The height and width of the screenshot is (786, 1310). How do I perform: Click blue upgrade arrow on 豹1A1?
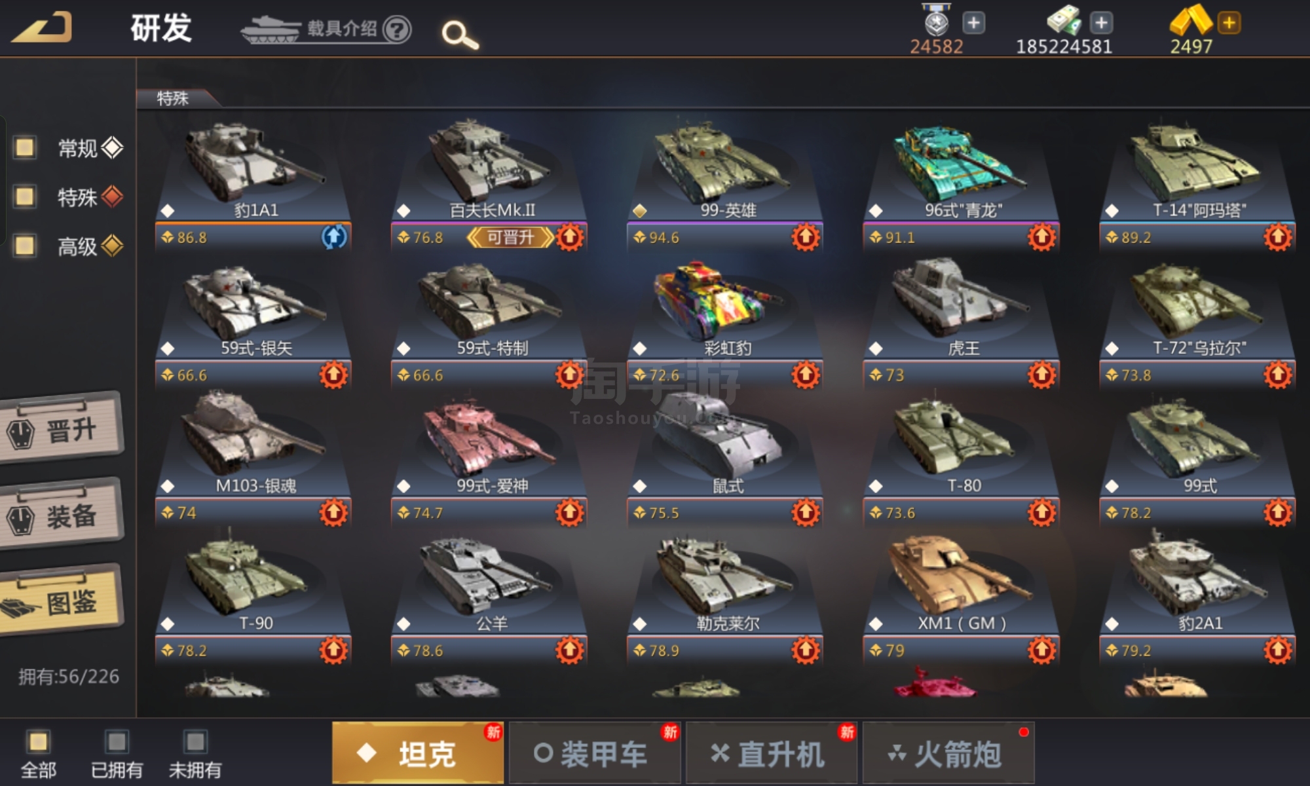[x=334, y=236]
